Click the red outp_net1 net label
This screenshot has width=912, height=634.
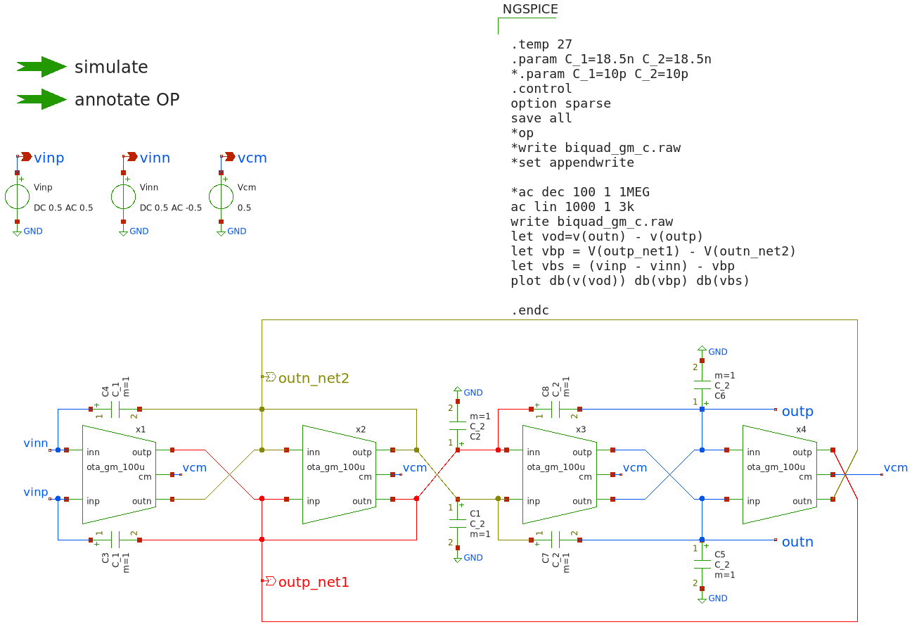[313, 582]
